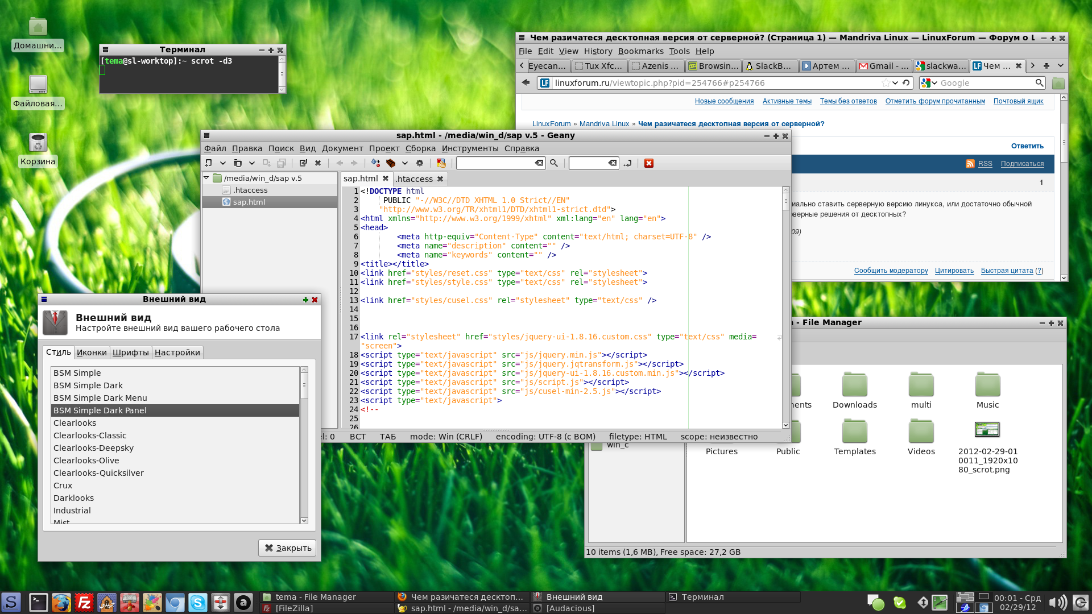1092x614 pixels.
Task: Open the list-all-tabs dropdown in Firefox
Action: point(1061,66)
